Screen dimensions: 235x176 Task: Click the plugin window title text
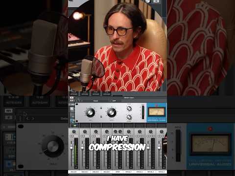(129, 98)
